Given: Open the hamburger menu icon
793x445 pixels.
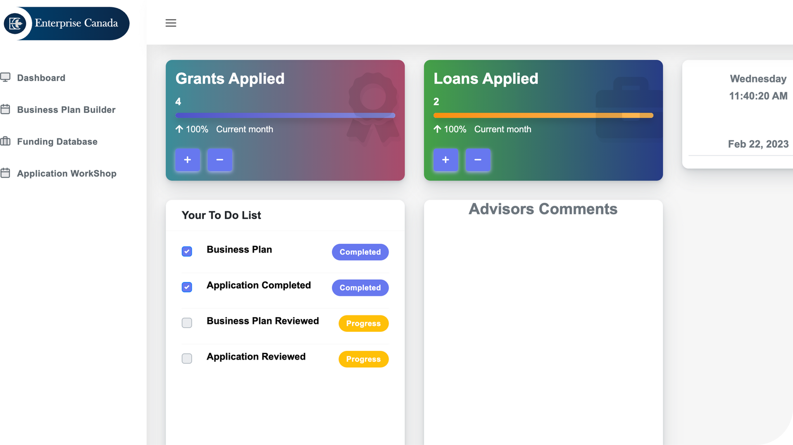Looking at the screenshot, I should [x=171, y=23].
